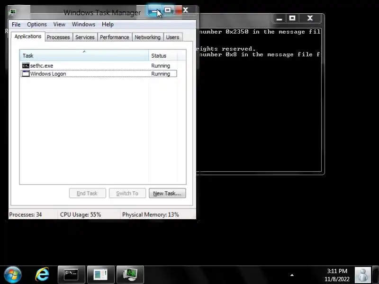The image size is (379, 284).
Task: Sort by the Task column header
Action: point(84,55)
